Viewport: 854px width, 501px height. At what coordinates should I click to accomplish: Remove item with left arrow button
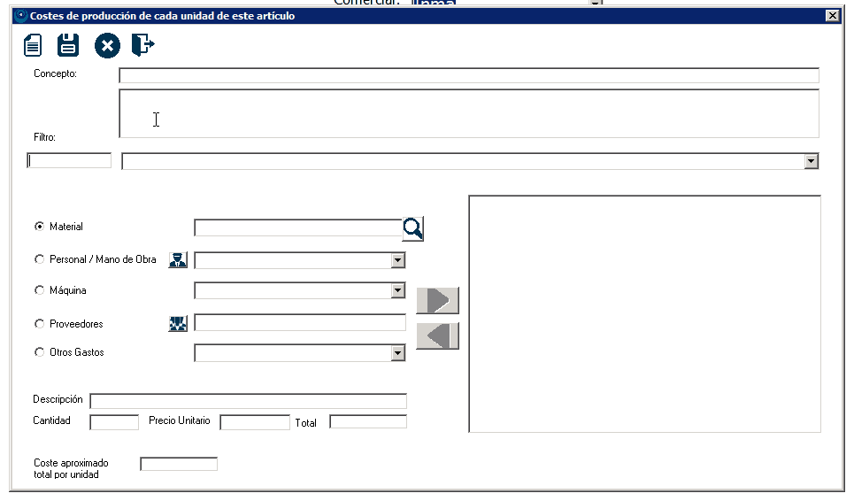[x=437, y=336]
